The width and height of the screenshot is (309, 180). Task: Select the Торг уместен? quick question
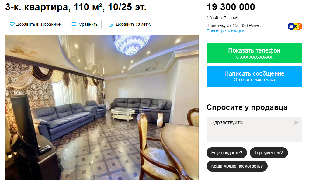pos(269,153)
